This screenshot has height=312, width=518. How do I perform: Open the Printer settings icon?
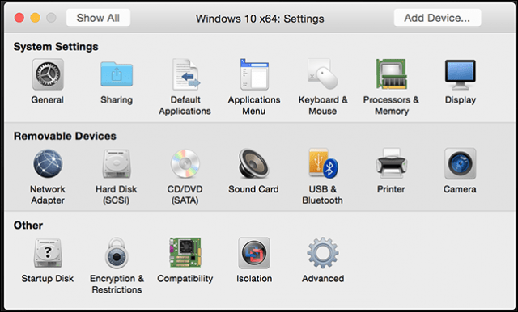point(392,164)
